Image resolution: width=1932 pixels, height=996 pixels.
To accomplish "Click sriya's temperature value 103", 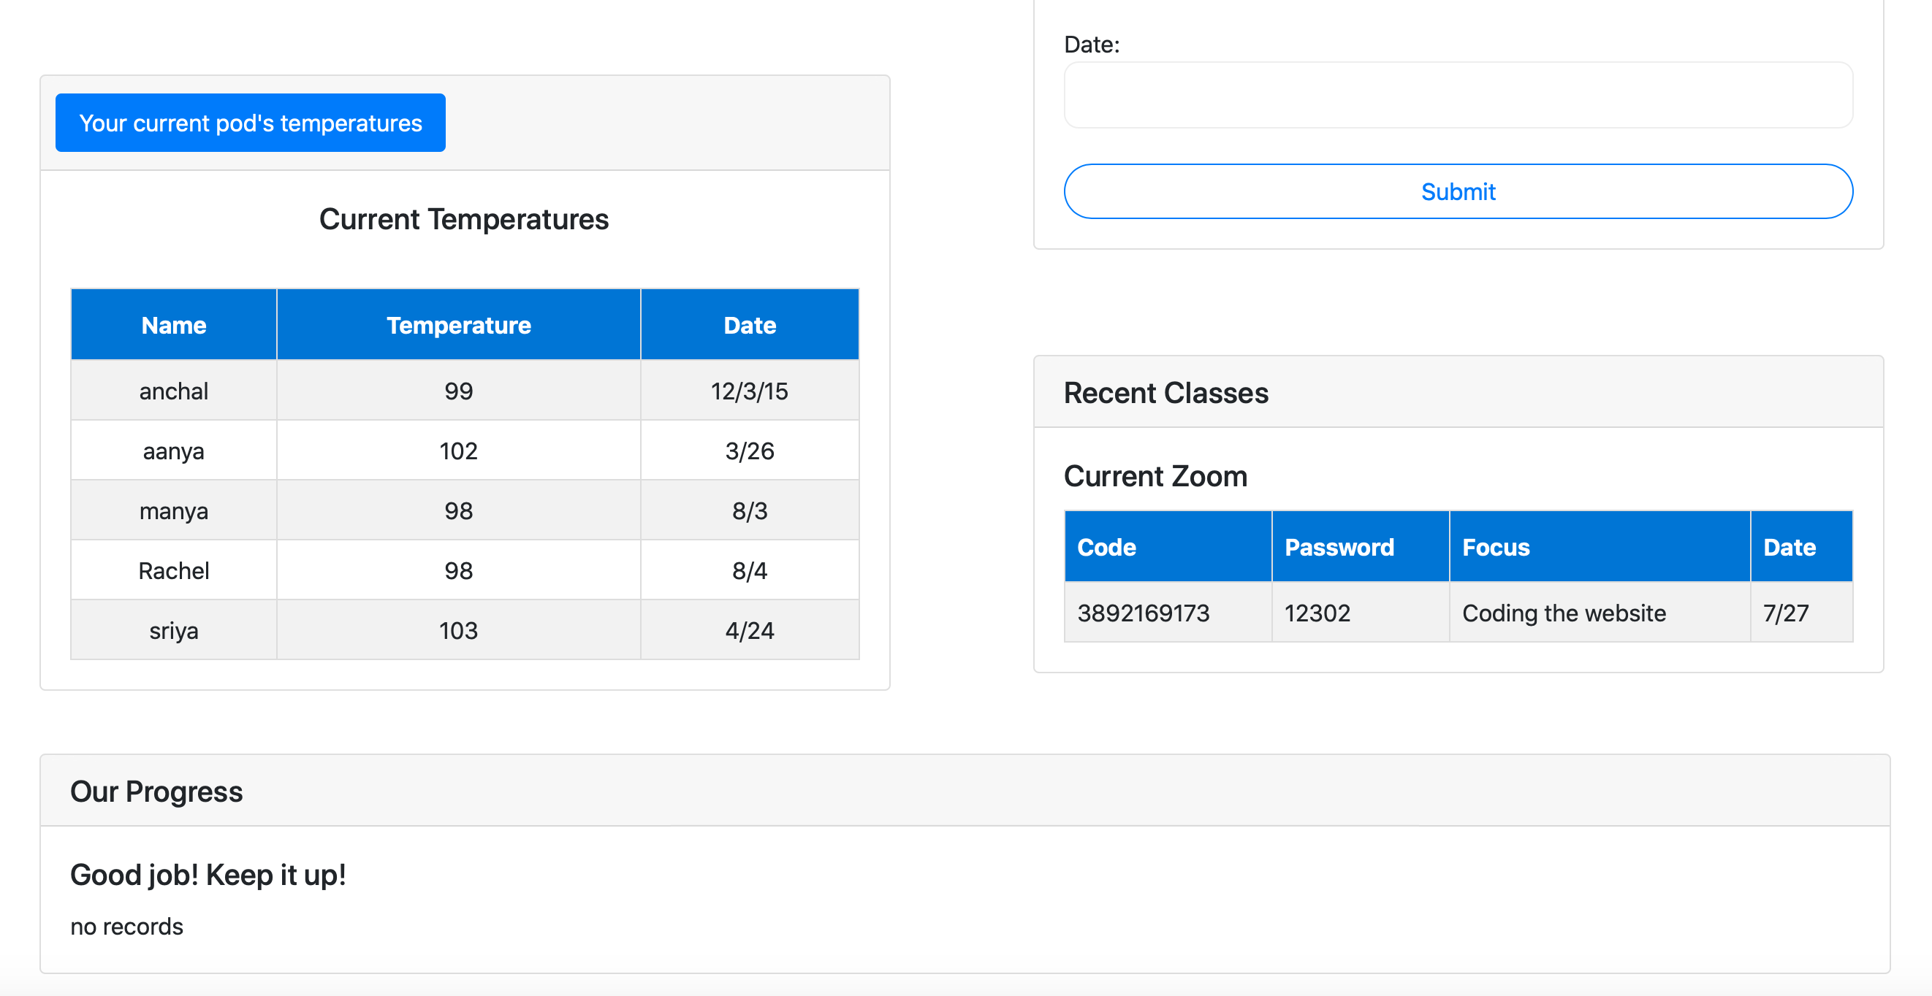I will tap(458, 631).
